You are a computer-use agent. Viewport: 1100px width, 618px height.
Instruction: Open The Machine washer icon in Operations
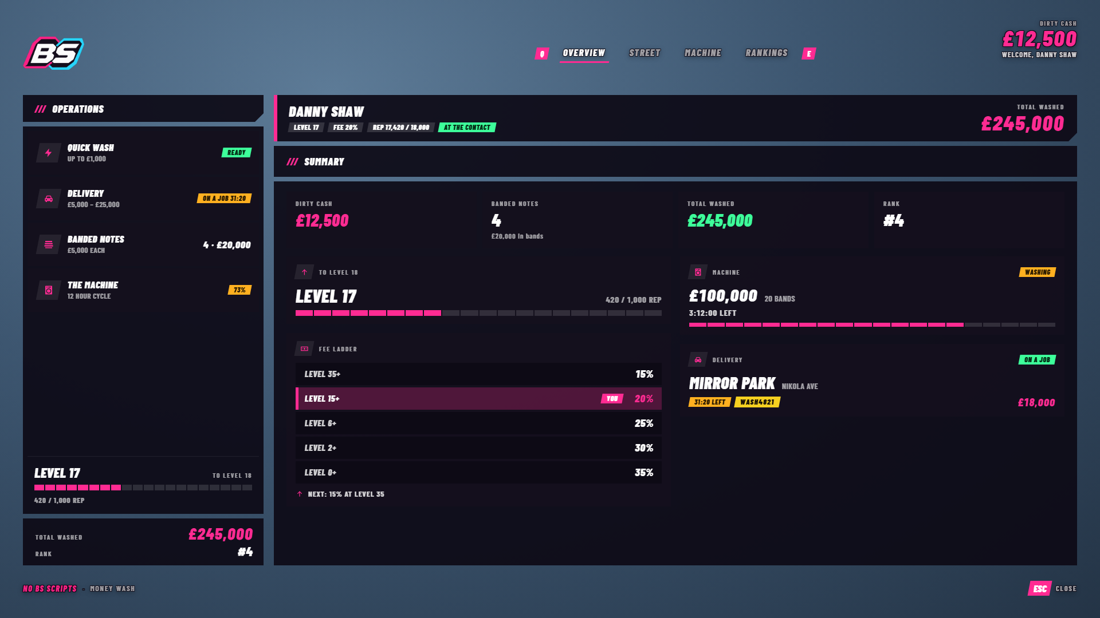coord(49,290)
